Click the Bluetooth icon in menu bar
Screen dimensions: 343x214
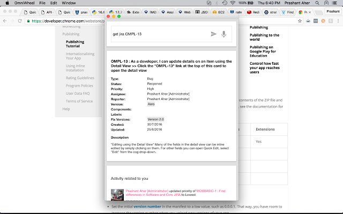(x=217, y=3)
